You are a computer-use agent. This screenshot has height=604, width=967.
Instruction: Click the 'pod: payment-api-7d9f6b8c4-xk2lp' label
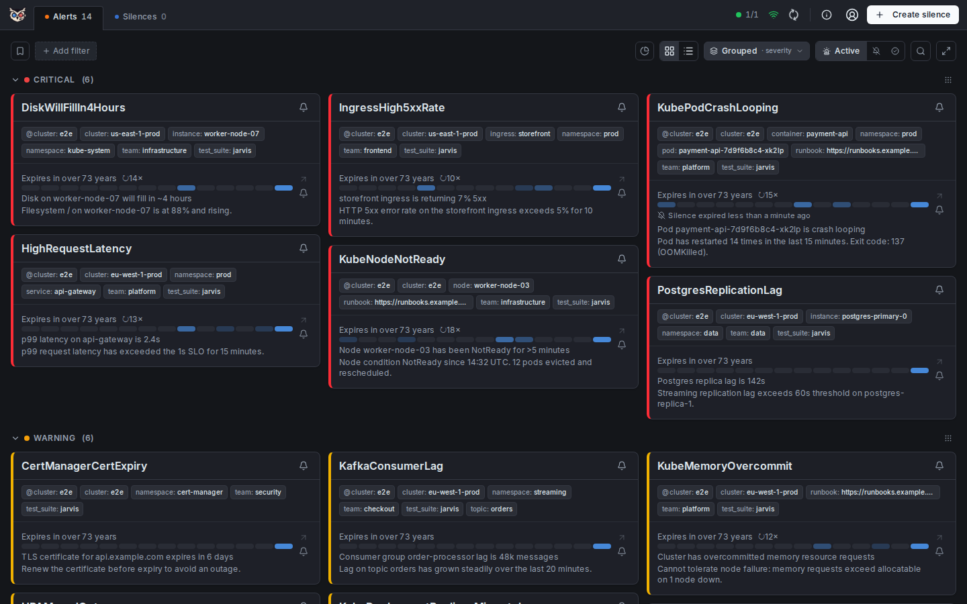tap(723, 151)
